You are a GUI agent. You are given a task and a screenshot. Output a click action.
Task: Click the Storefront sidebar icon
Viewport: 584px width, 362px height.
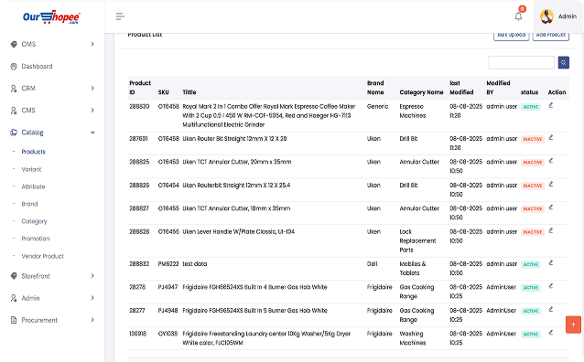(x=14, y=276)
